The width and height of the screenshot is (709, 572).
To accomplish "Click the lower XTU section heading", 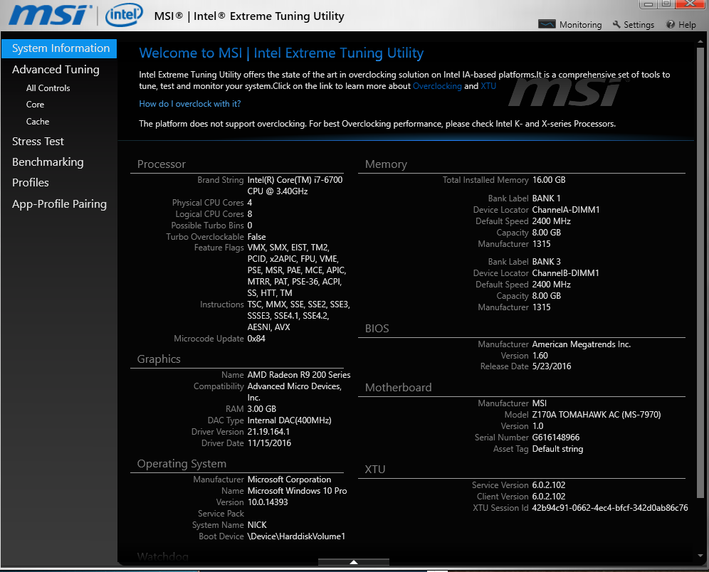I will [375, 470].
